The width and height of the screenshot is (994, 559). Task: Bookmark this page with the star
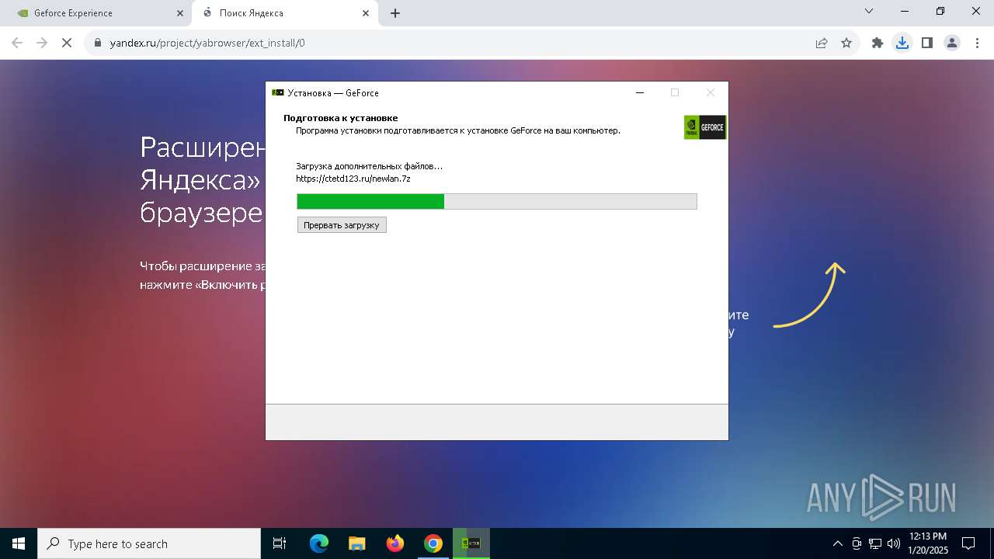pos(846,43)
